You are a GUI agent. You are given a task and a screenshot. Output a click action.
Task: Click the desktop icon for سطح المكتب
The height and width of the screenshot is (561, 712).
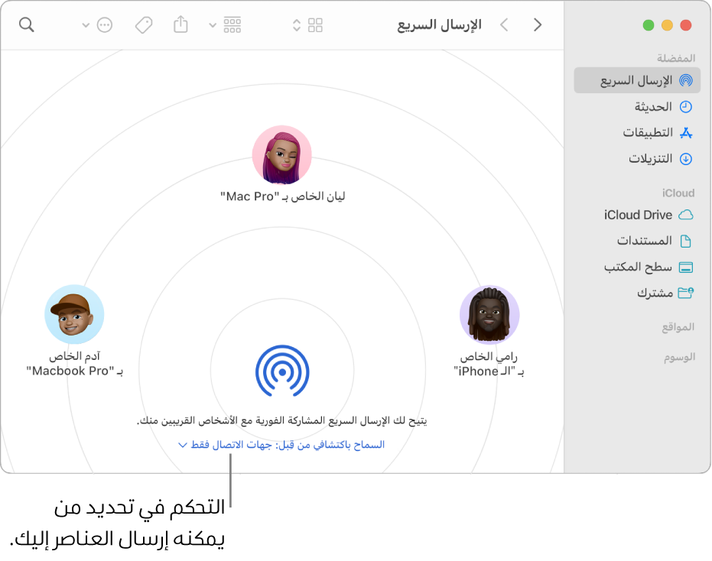tap(686, 268)
